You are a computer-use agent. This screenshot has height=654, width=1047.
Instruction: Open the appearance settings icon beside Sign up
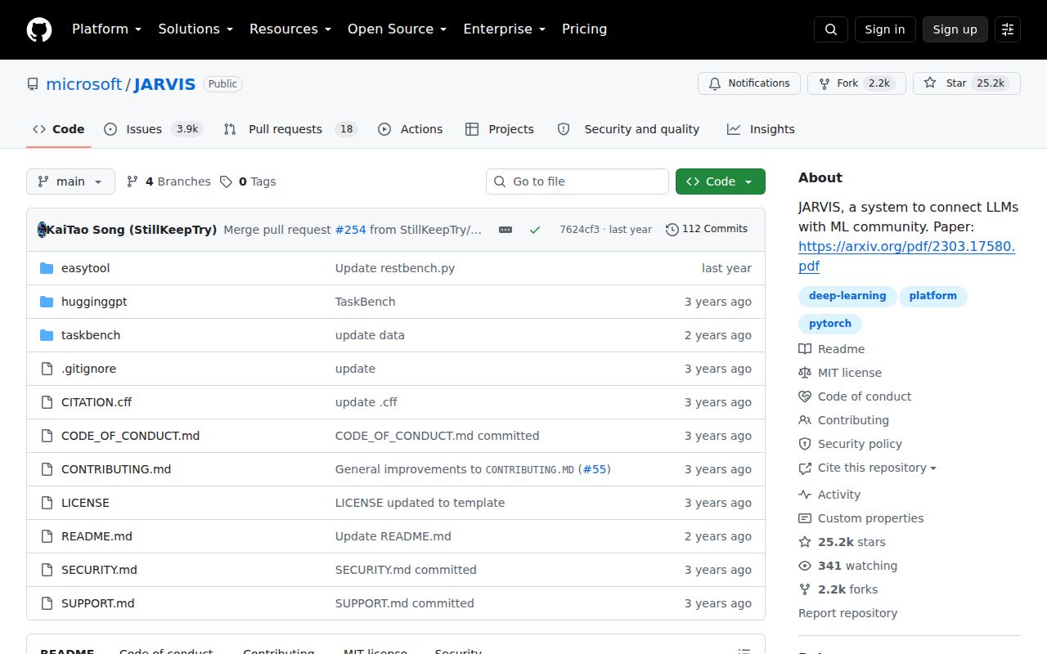[x=1008, y=29]
